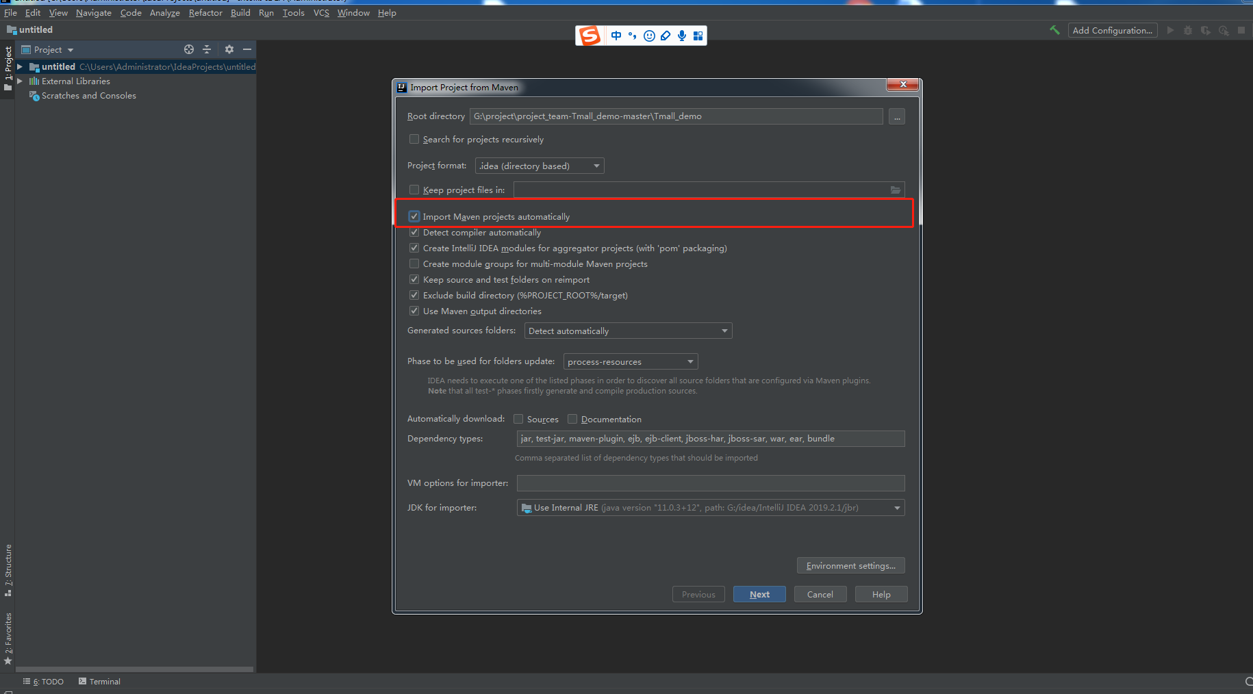Click the locate/scroll-from-source crosshair icon
This screenshot has height=694, width=1253.
click(189, 49)
